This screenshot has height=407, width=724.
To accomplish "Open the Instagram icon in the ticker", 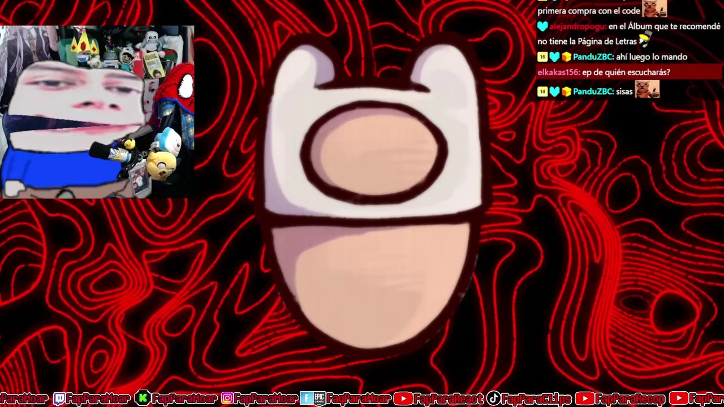I will (x=227, y=399).
